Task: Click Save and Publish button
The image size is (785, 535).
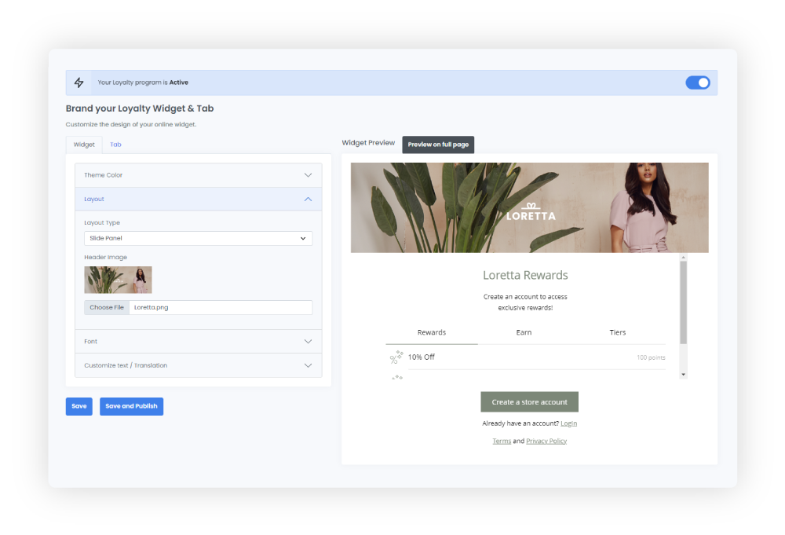Action: pyautogui.click(x=132, y=406)
